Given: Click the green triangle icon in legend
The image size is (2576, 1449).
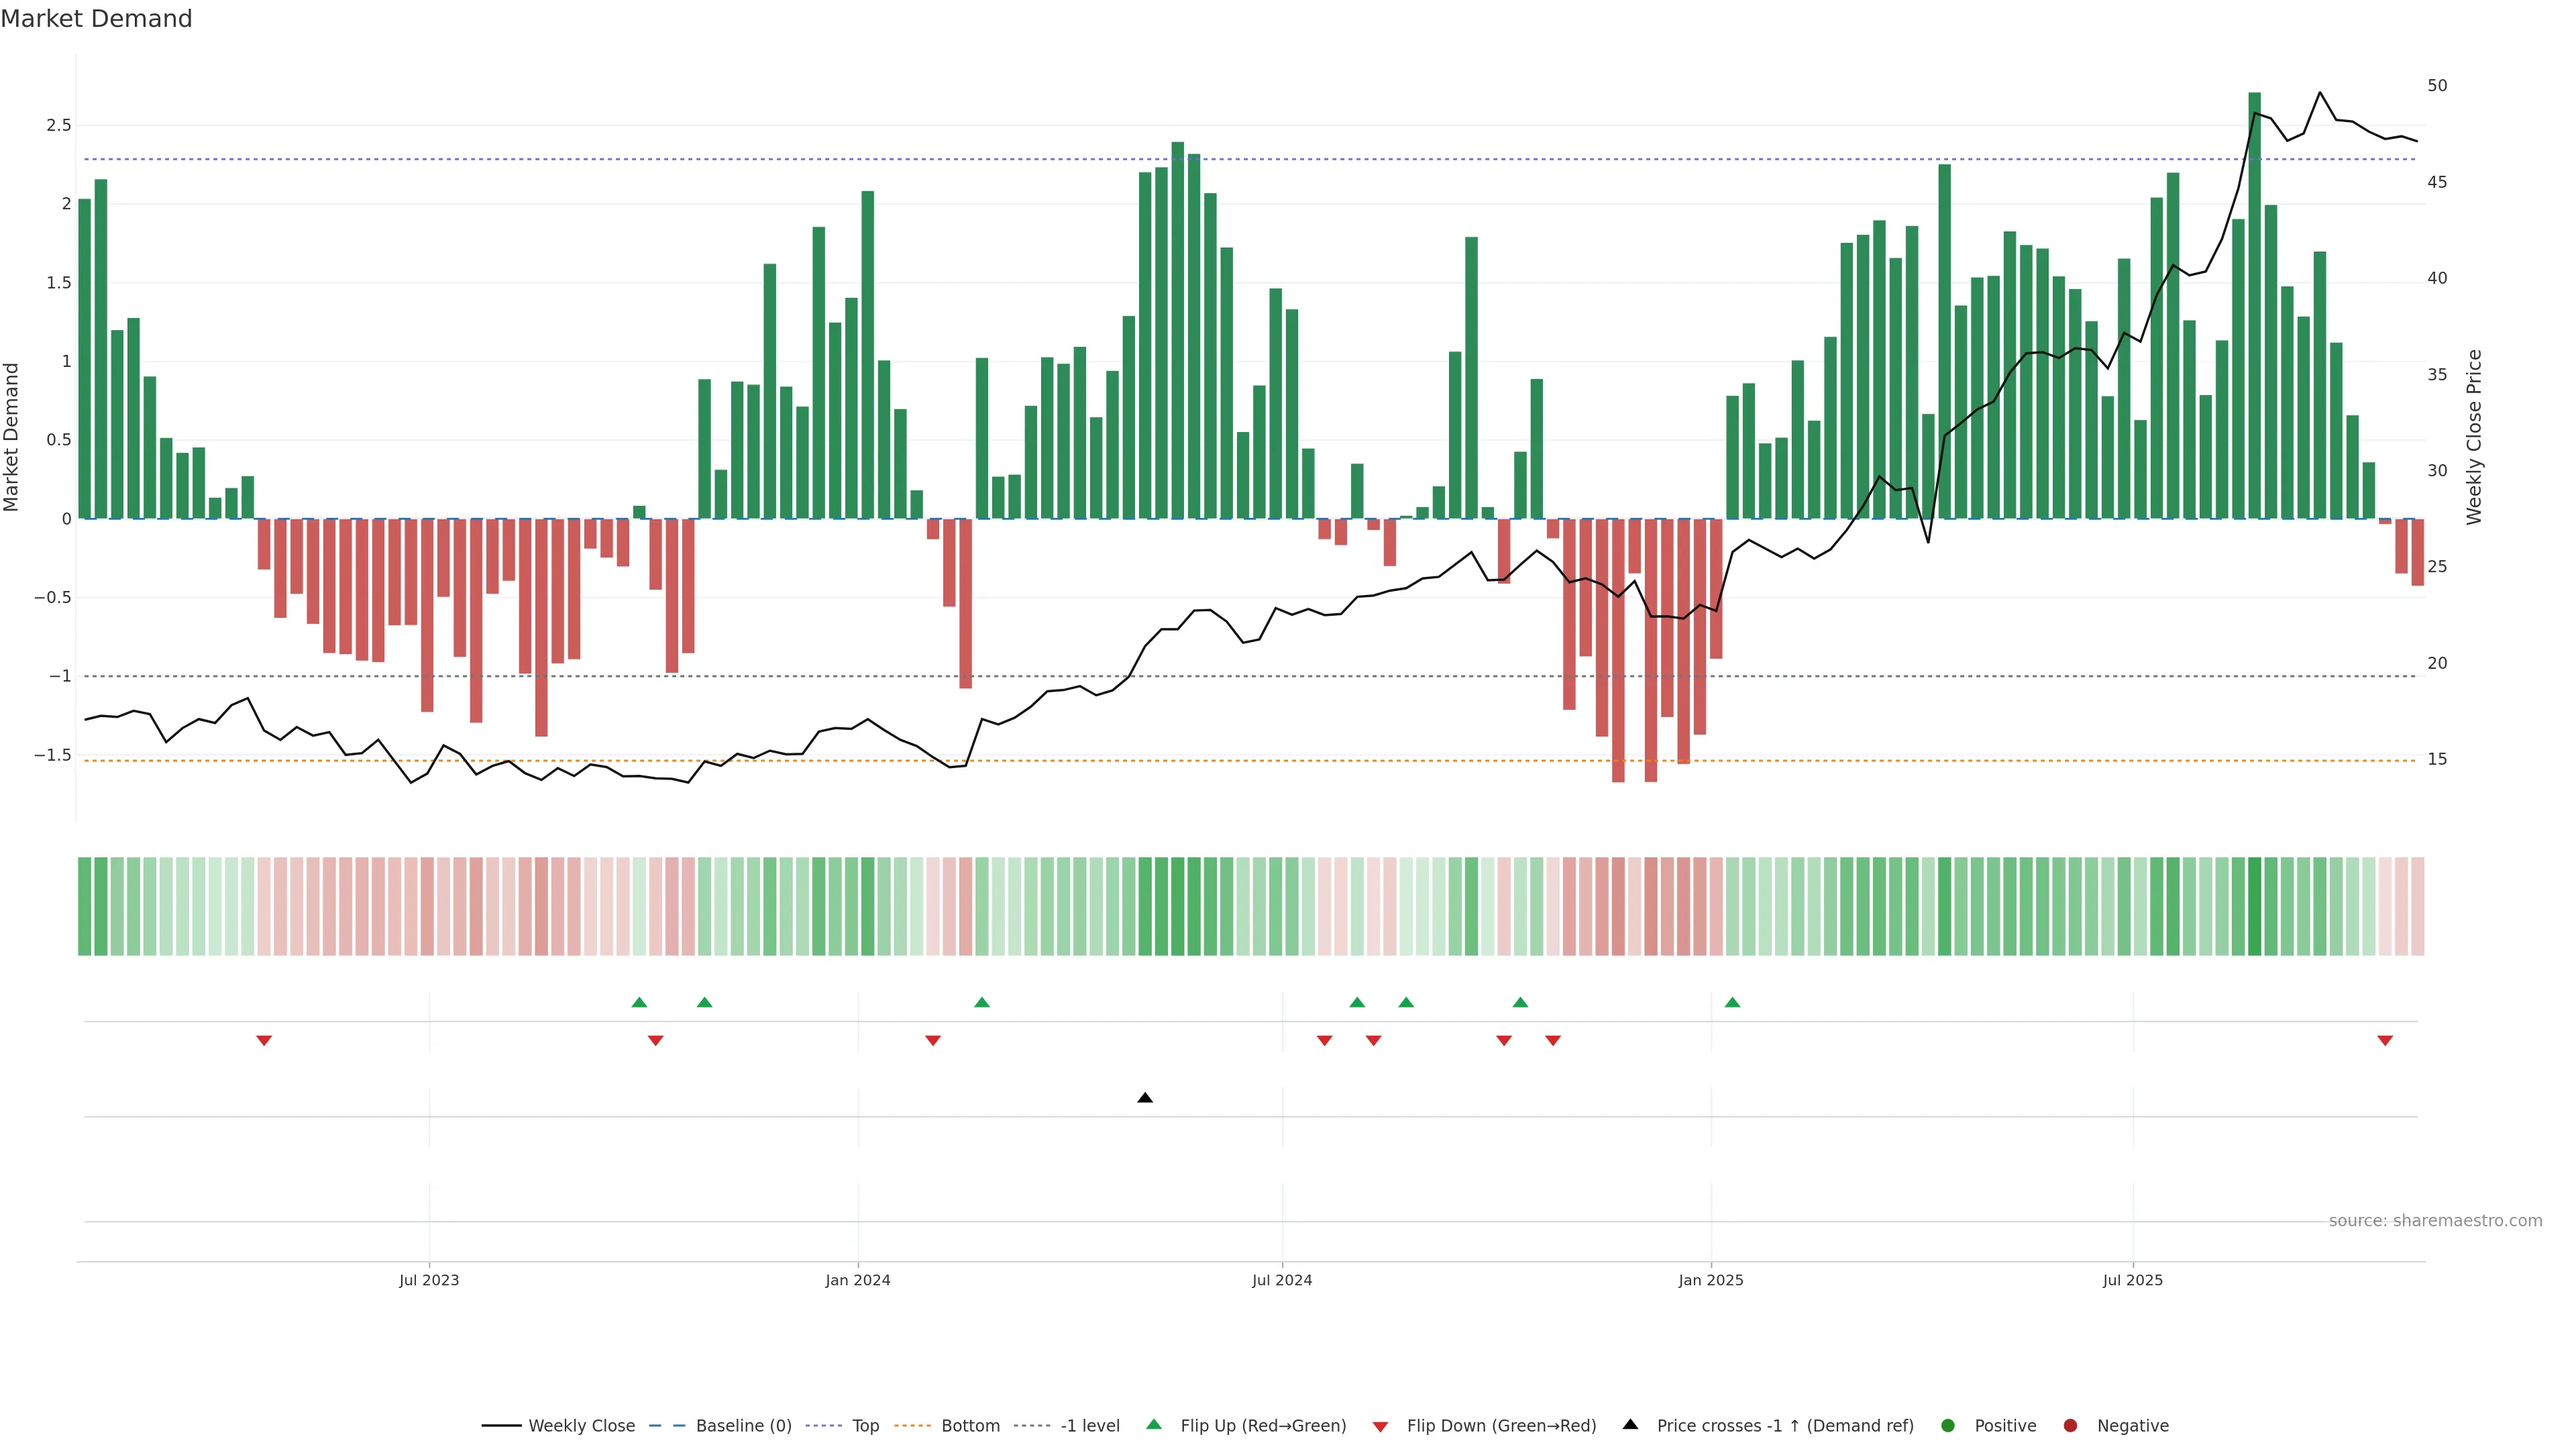Looking at the screenshot, I should coord(1154,1424).
